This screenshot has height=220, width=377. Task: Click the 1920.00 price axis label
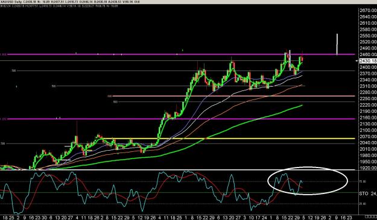tap(368, 168)
